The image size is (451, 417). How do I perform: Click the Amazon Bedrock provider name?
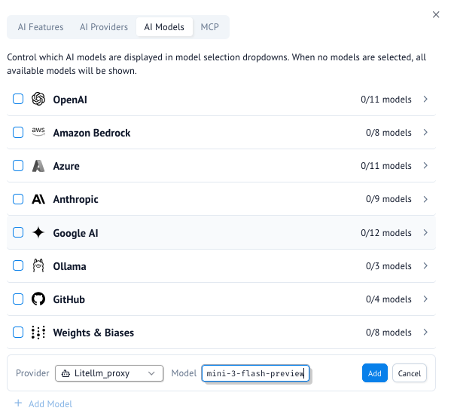[x=92, y=133]
